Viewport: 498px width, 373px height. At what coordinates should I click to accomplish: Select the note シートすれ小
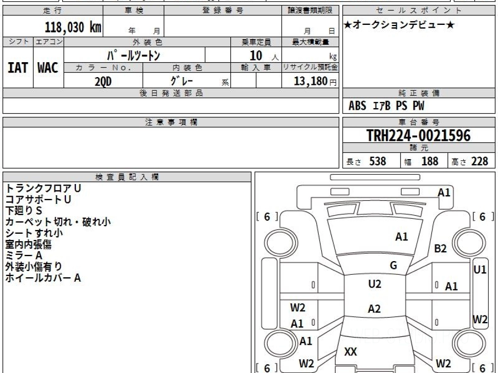coord(34,233)
